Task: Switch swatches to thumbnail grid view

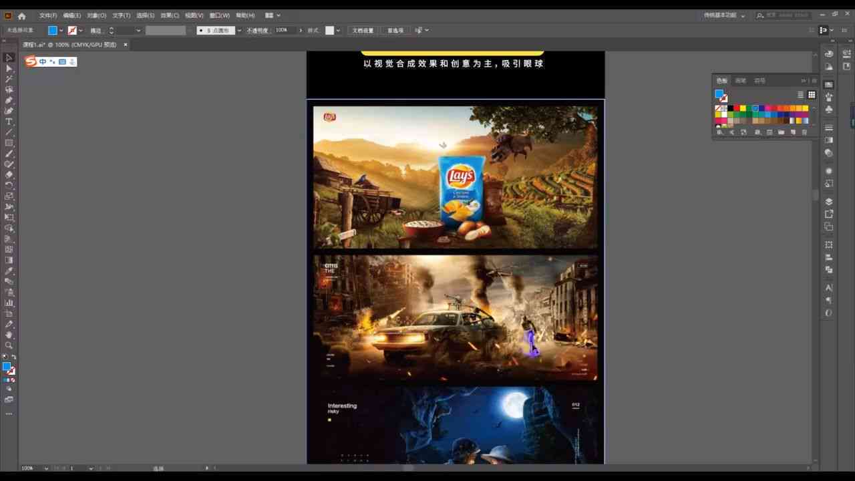Action: point(812,95)
